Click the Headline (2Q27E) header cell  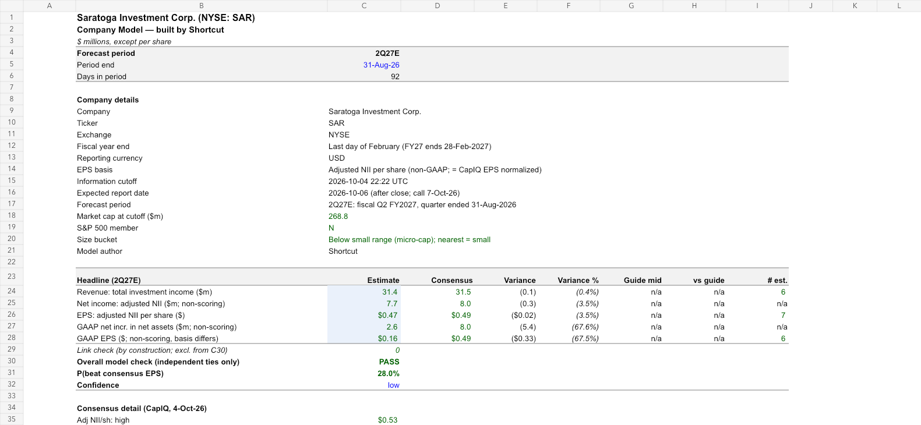tap(108, 281)
